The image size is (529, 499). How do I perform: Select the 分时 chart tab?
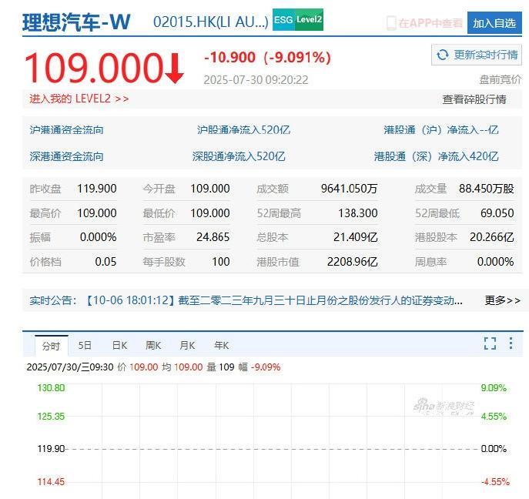[x=52, y=346]
